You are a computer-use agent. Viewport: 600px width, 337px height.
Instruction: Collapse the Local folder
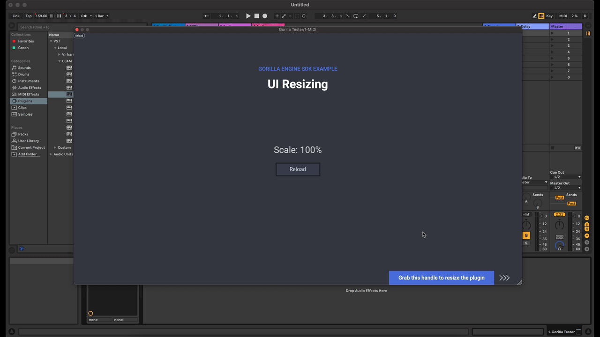pyautogui.click(x=55, y=48)
